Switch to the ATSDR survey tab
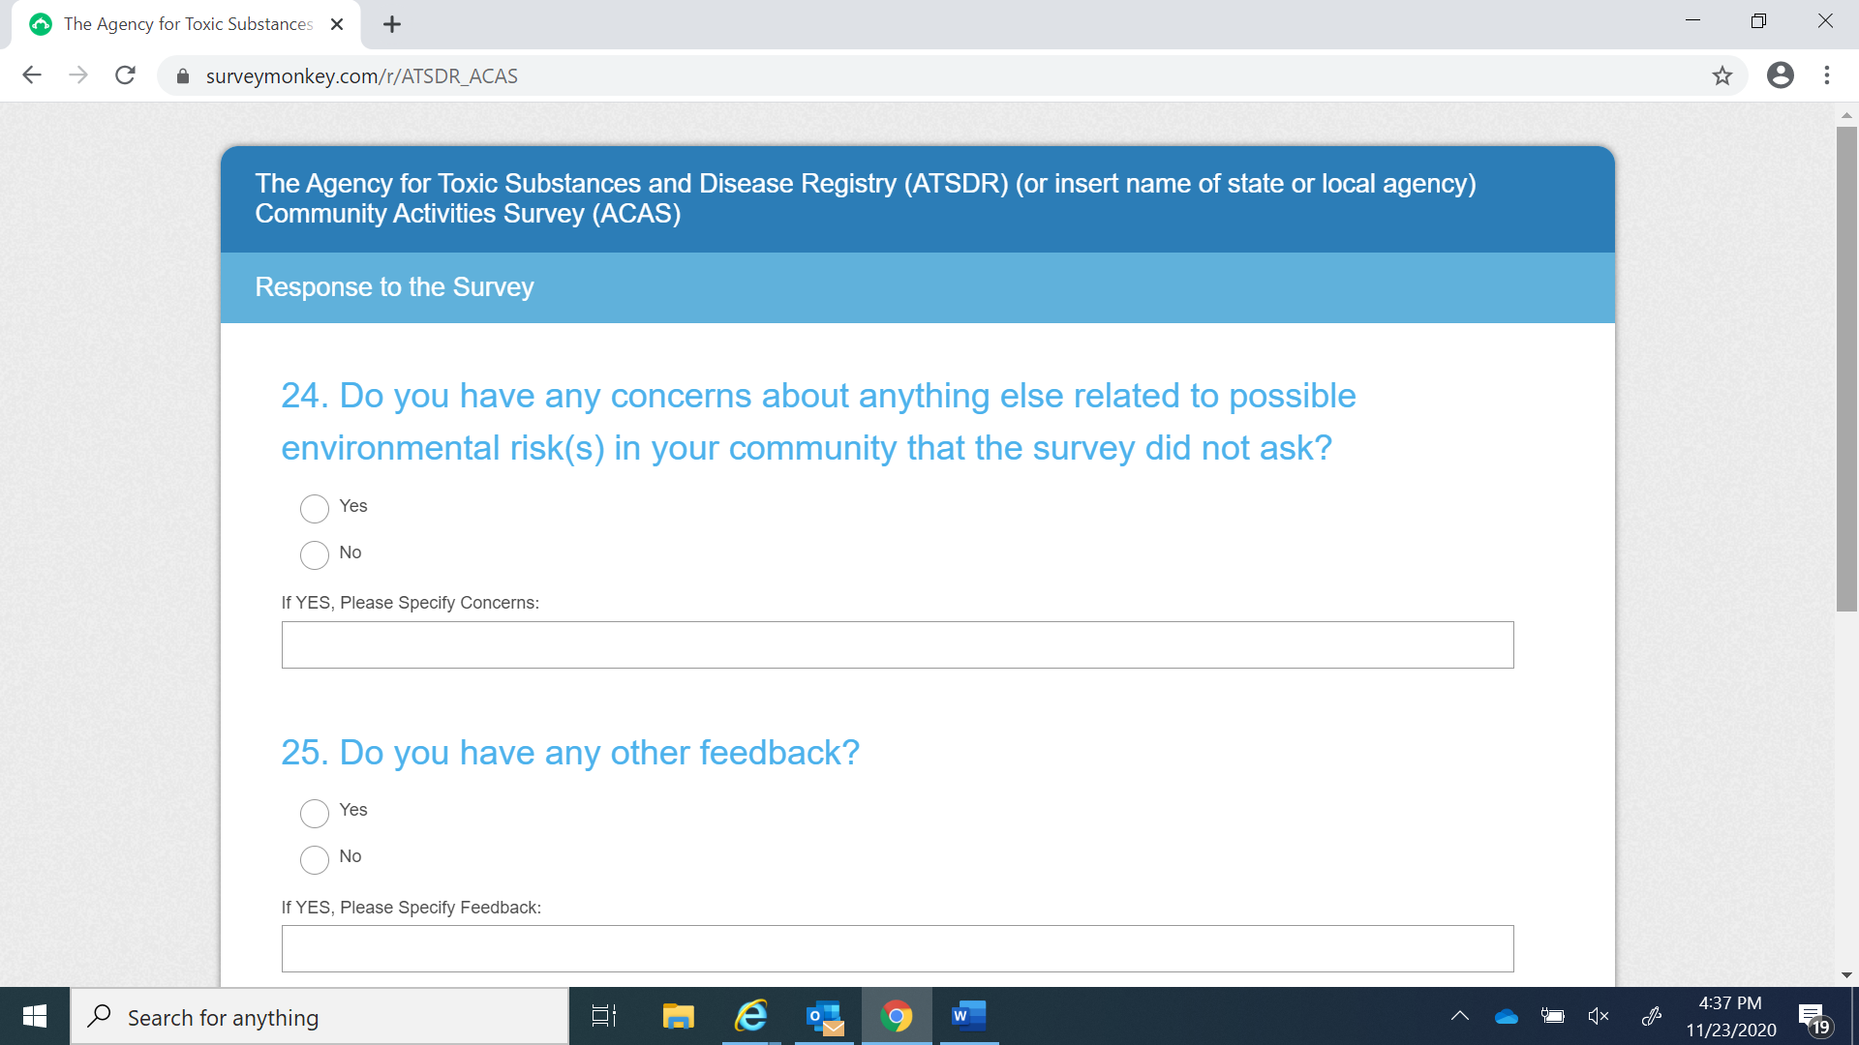 187,24
